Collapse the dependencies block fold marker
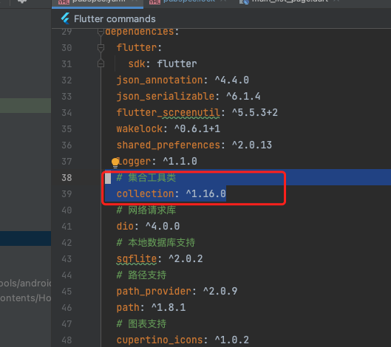This screenshot has height=347, width=391. pyautogui.click(x=101, y=32)
